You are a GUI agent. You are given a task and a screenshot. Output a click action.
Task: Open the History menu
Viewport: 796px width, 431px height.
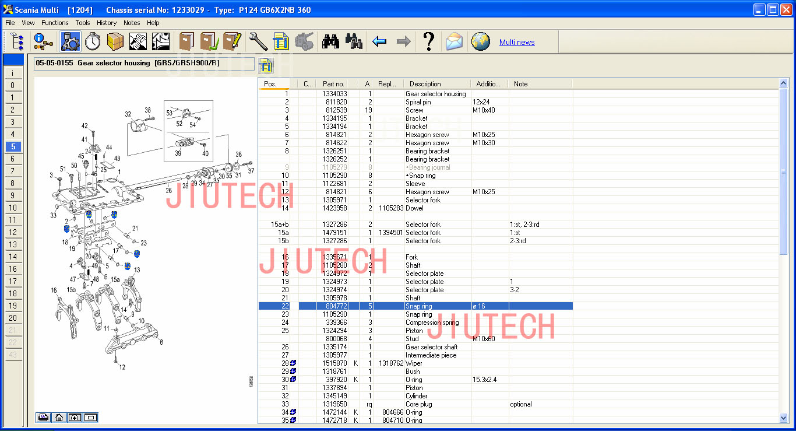107,23
